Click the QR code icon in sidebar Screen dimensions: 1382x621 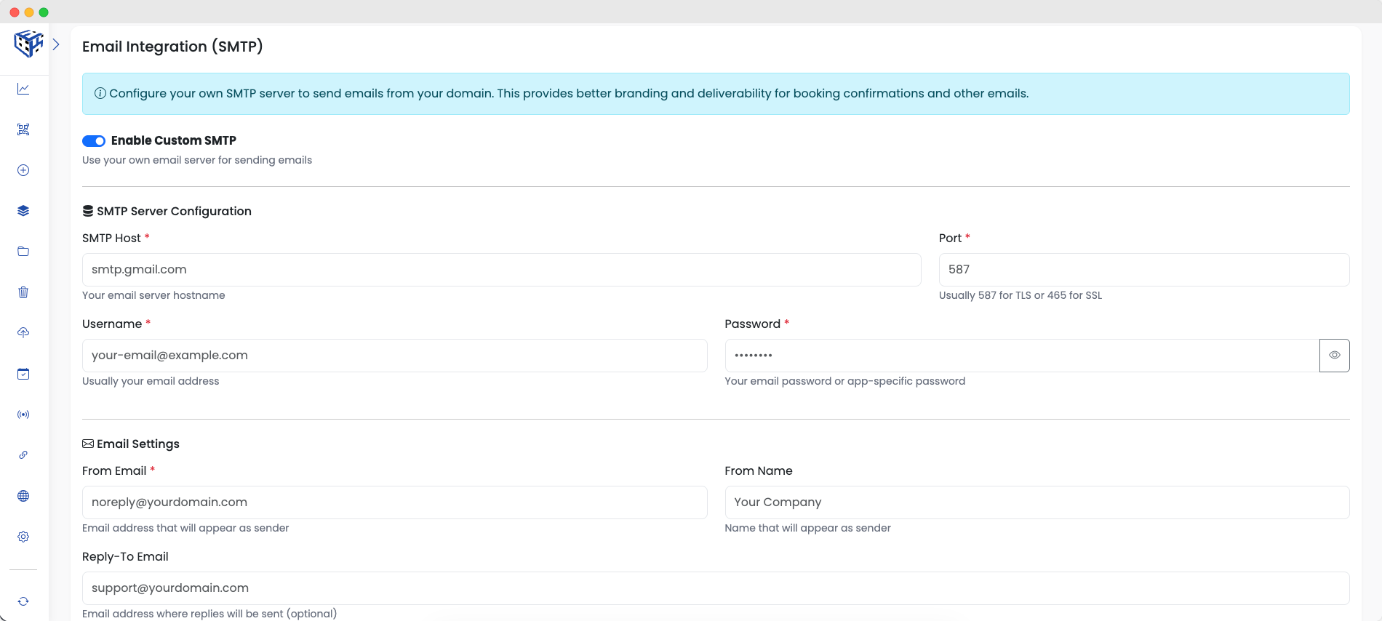23,129
